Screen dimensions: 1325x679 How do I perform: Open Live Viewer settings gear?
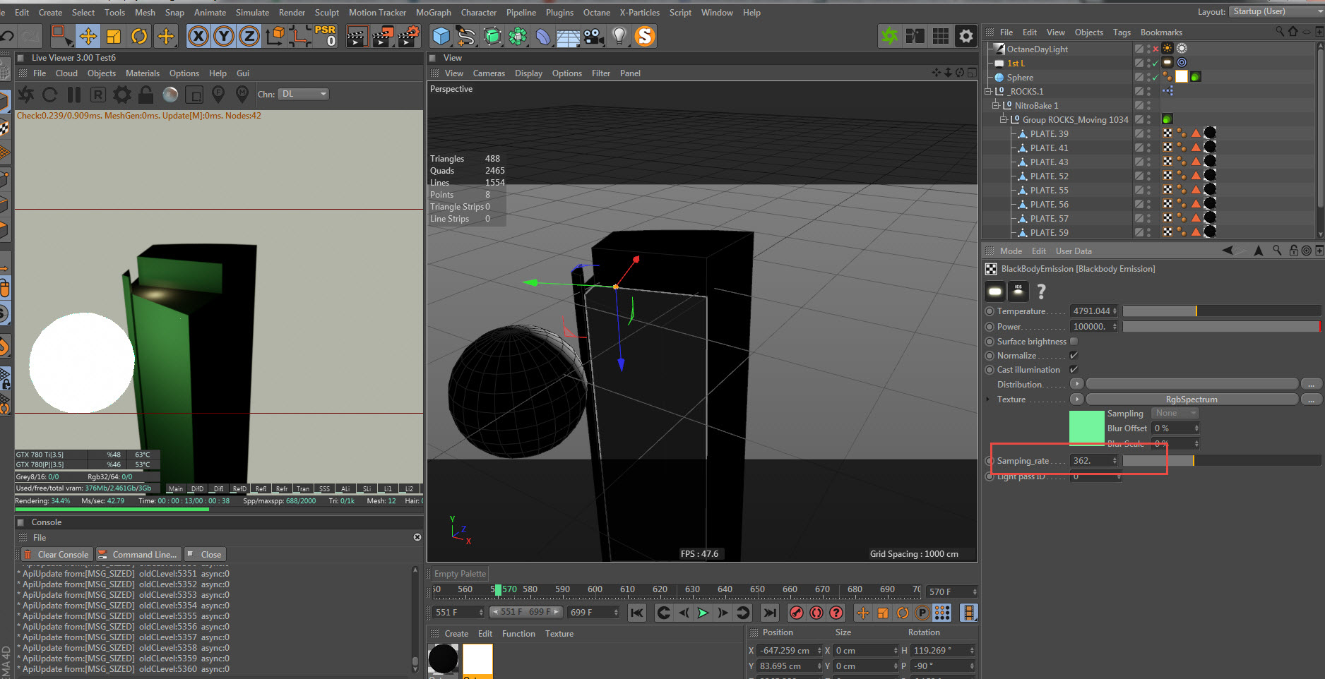point(122,95)
